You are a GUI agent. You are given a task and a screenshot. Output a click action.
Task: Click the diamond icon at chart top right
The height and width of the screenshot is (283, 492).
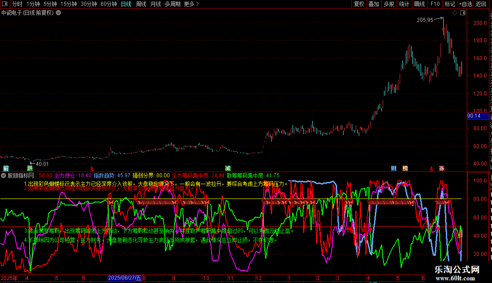point(455,13)
